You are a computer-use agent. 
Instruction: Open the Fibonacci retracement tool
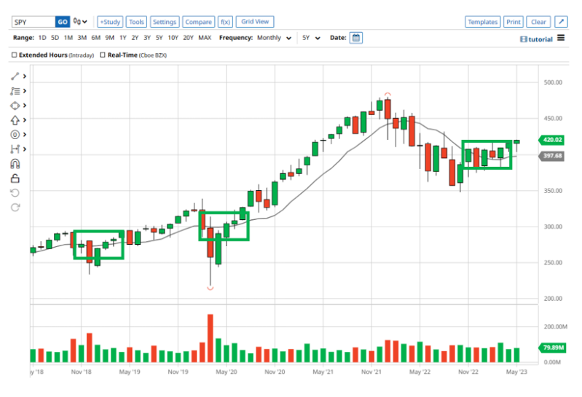[x=15, y=91]
